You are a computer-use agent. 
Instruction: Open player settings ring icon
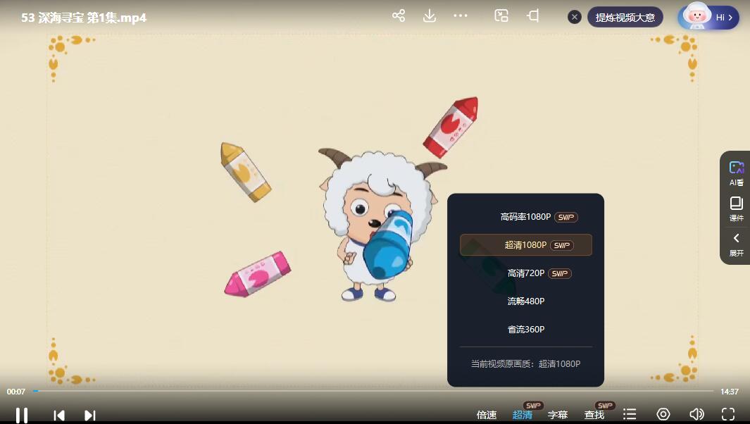click(x=663, y=414)
